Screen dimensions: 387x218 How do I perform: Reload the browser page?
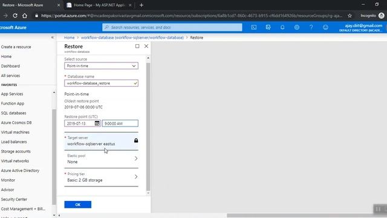pyautogui.click(x=15, y=16)
